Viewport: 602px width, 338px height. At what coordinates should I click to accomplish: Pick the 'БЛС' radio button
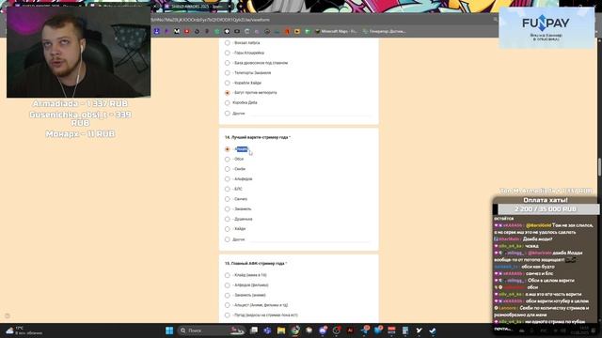coord(228,189)
